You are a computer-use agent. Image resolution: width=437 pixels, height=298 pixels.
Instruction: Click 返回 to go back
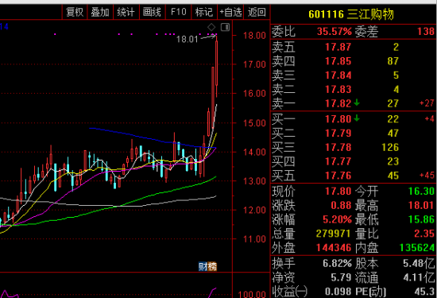tap(257, 12)
